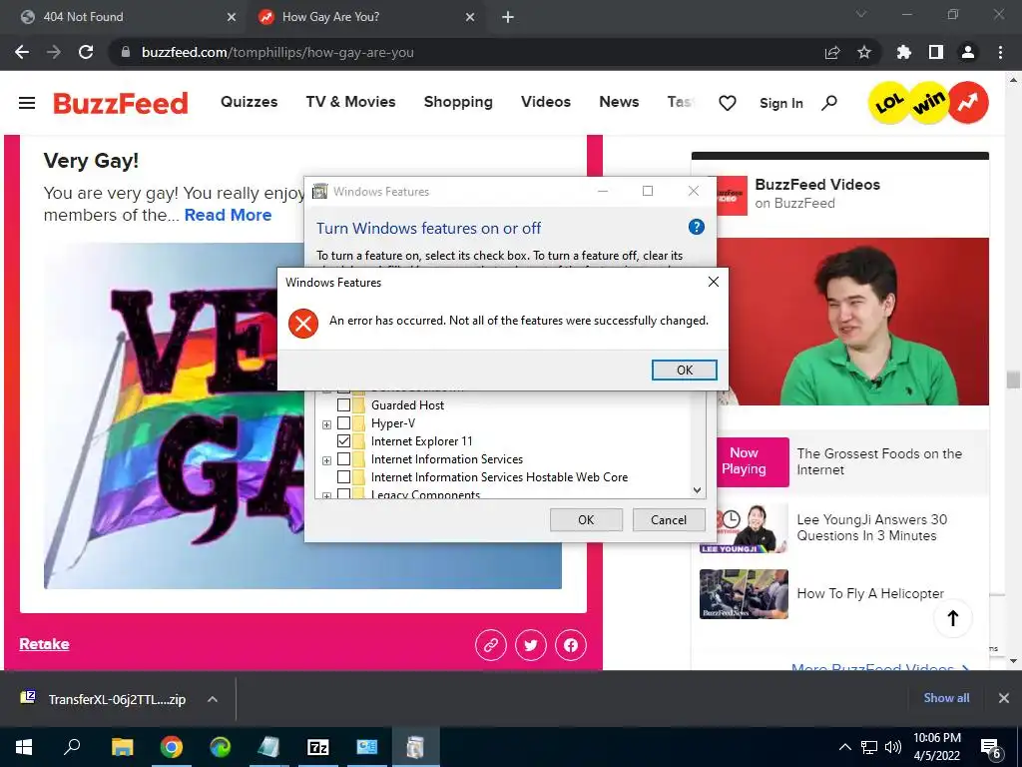Open Chrome three-dot menu
Screen dimensions: 1022x767
coord(1000,52)
